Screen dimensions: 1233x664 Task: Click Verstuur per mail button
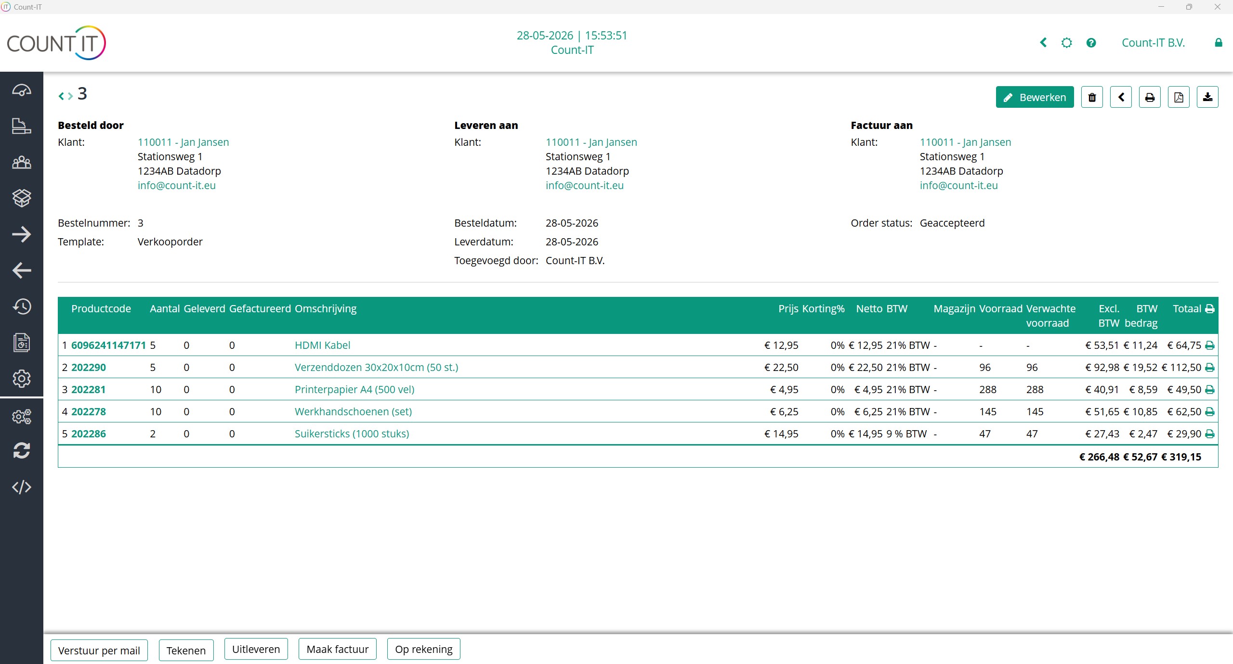(99, 650)
